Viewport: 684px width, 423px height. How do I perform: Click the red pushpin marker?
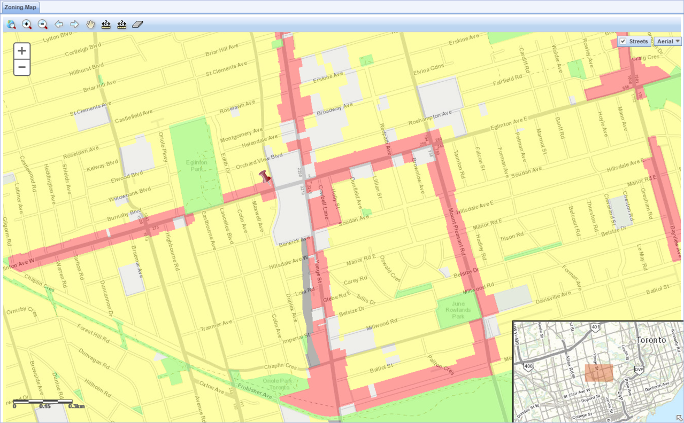pyautogui.click(x=265, y=177)
